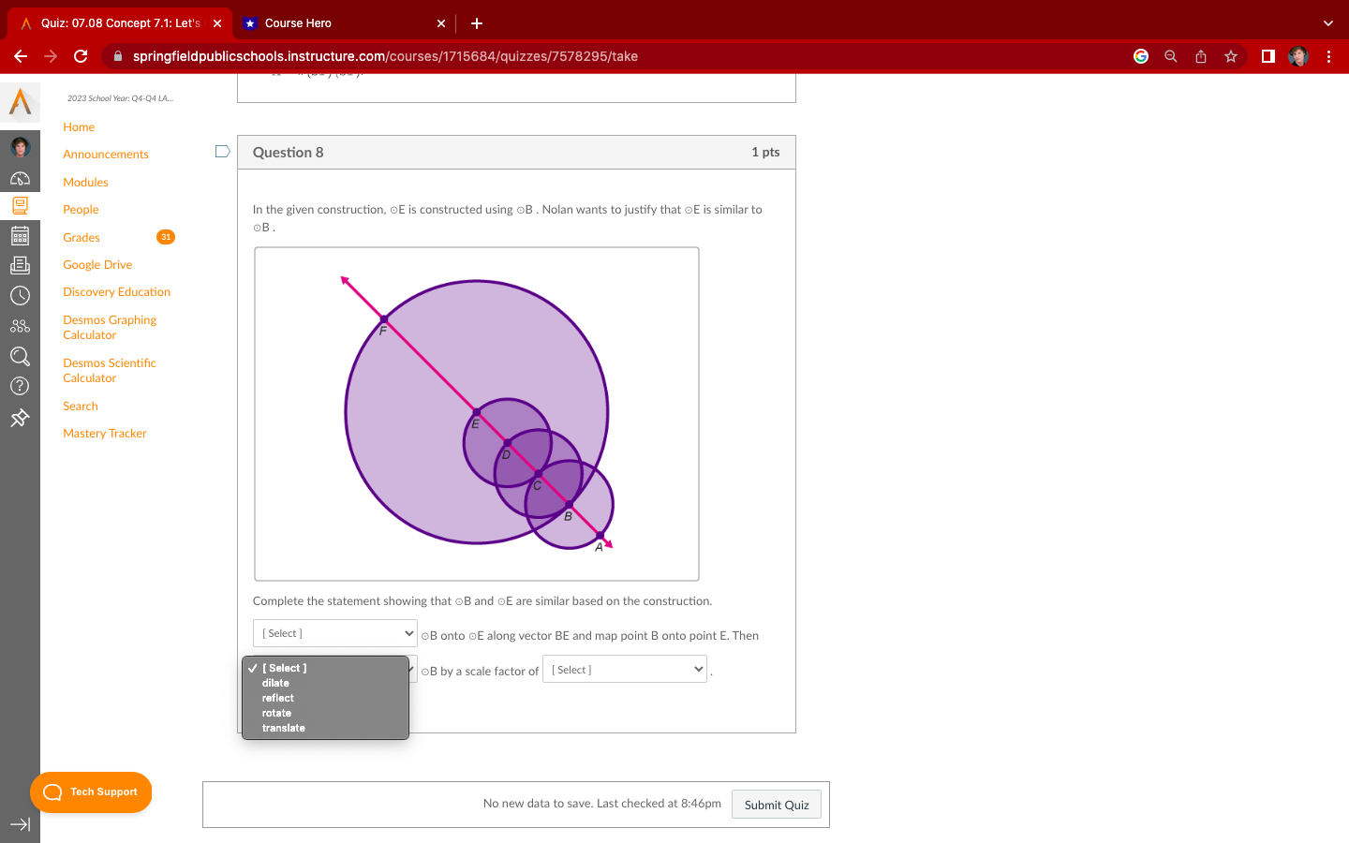Open the Inbox icon in Canvas sidebar
This screenshot has height=843, width=1349.
coord(20,266)
